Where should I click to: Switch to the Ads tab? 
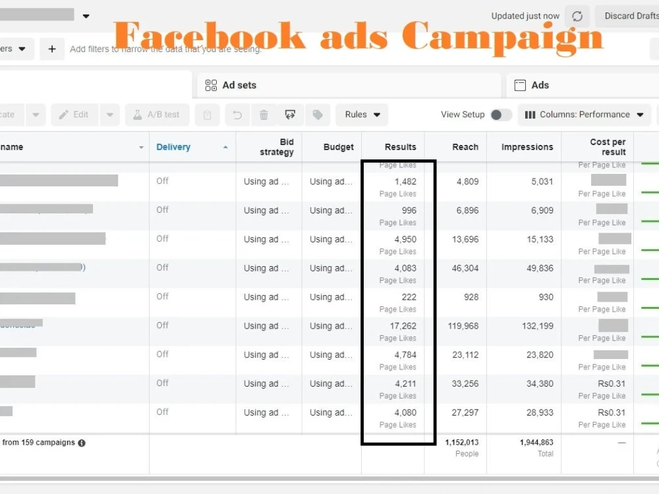[x=584, y=85]
